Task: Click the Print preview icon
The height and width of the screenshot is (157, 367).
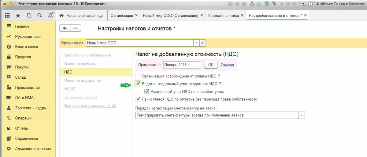Action: click(244, 4)
